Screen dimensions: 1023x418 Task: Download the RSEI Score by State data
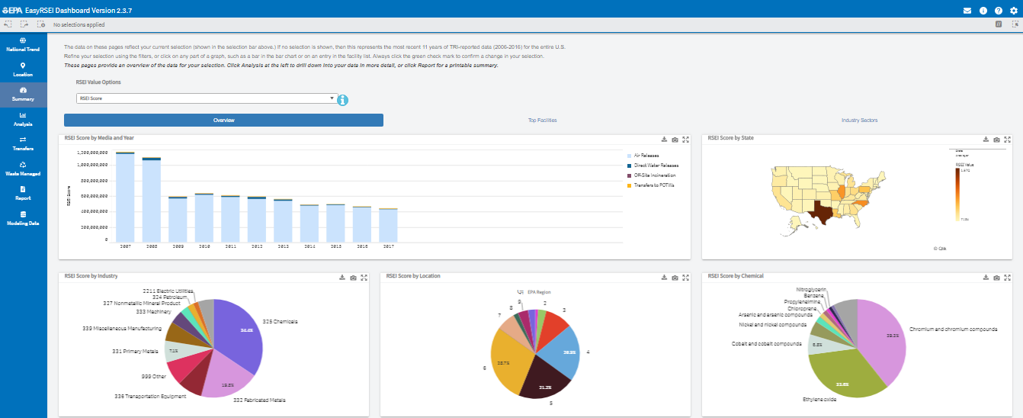[986, 140]
